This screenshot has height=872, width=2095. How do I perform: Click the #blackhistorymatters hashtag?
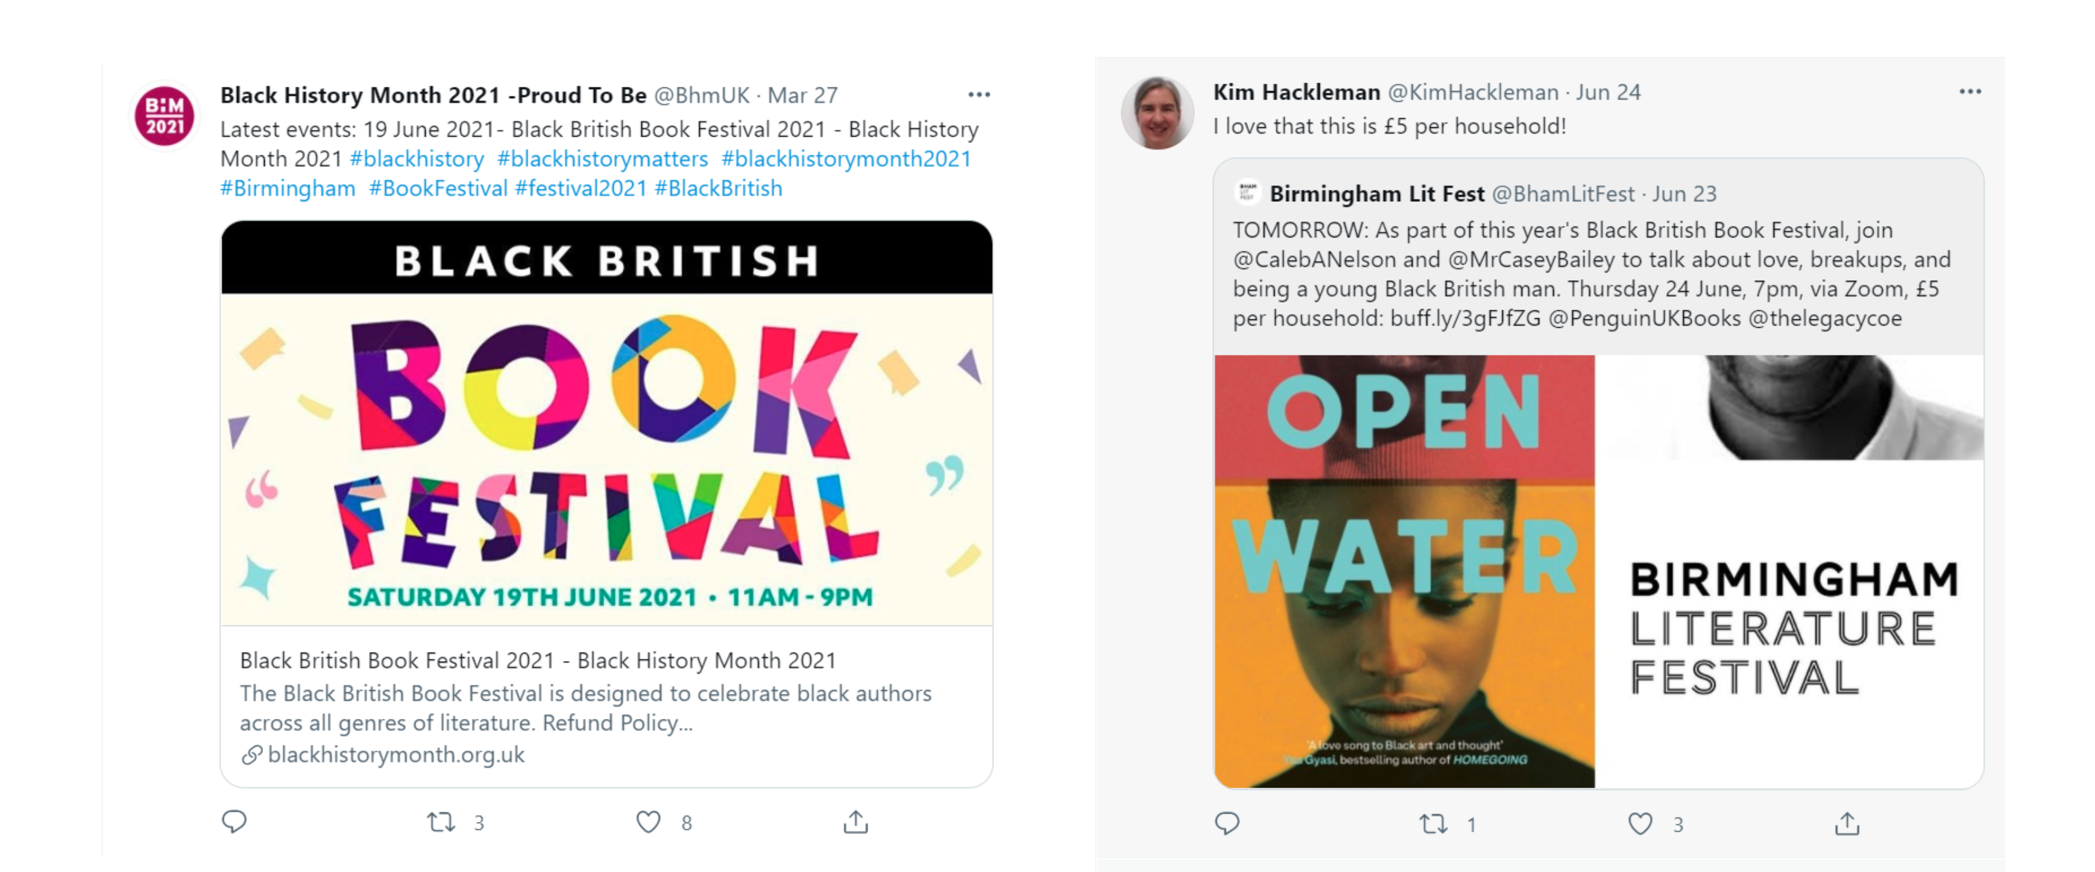[602, 158]
